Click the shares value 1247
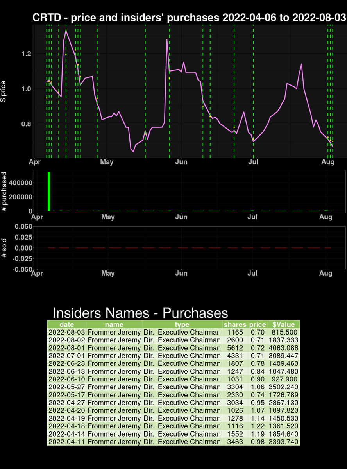 [235, 371]
